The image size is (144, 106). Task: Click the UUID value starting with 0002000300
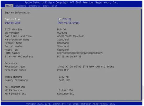[x=80, y=53]
